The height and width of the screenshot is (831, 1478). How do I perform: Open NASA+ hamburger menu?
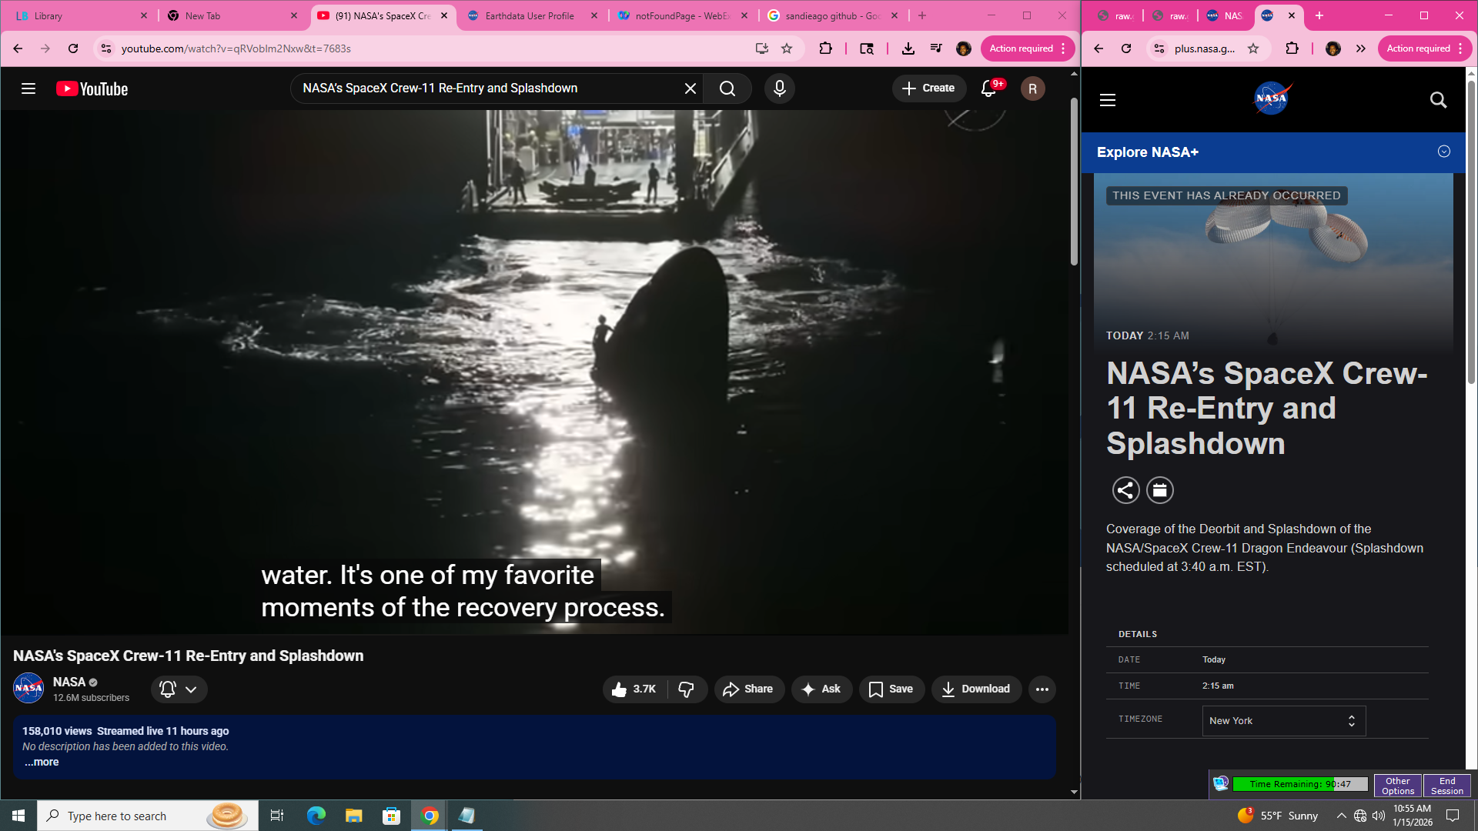click(1108, 100)
